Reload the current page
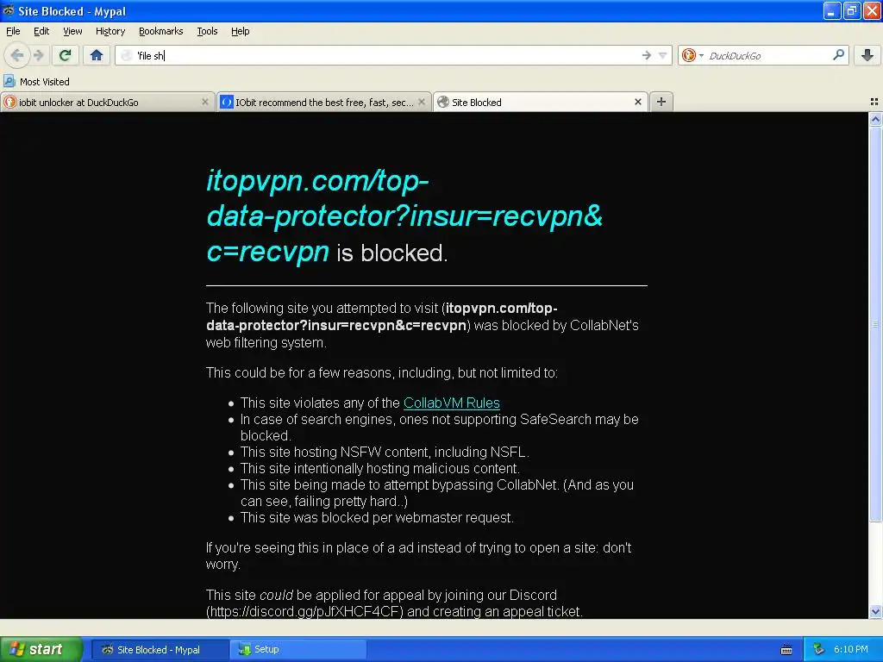Image resolution: width=883 pixels, height=662 pixels. [x=65, y=55]
